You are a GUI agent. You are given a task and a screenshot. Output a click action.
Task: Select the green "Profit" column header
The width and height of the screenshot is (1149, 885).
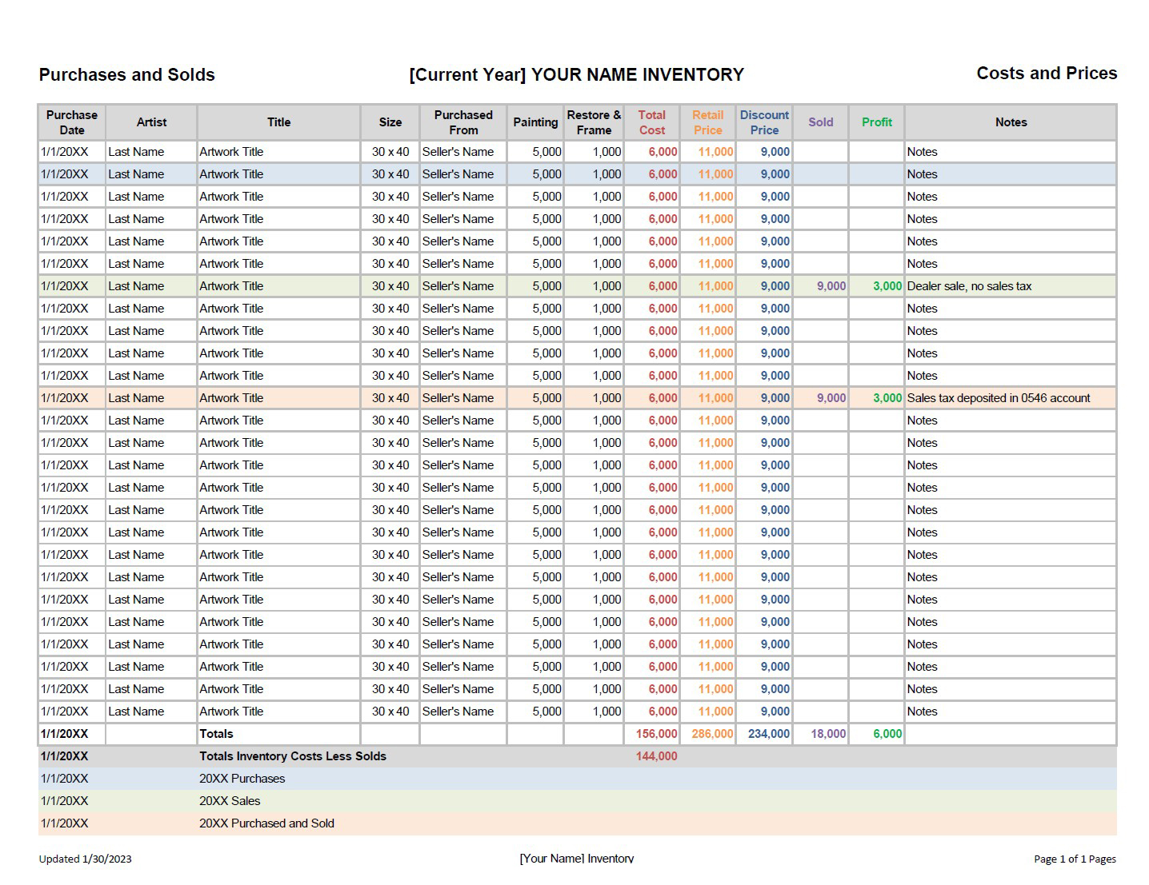tap(877, 122)
